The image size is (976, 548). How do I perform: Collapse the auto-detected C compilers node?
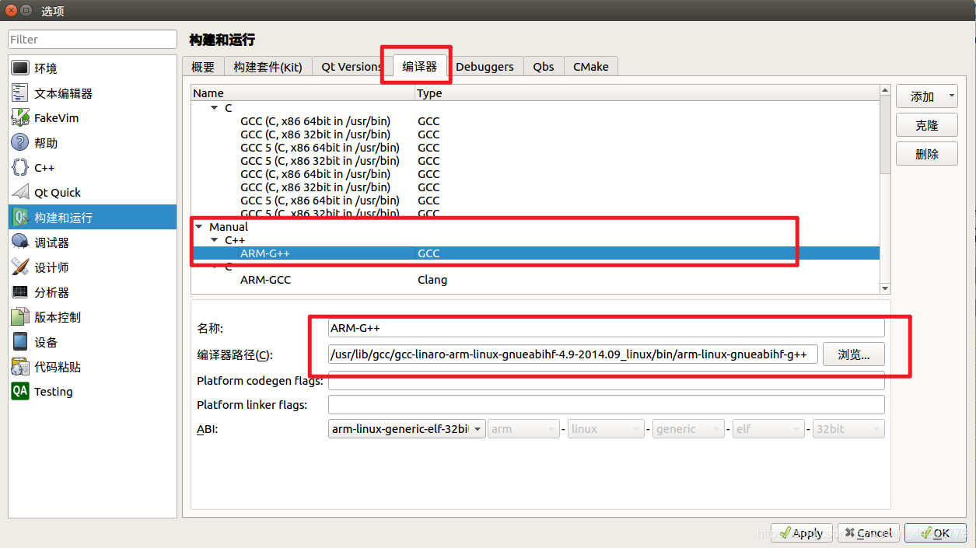click(x=215, y=108)
